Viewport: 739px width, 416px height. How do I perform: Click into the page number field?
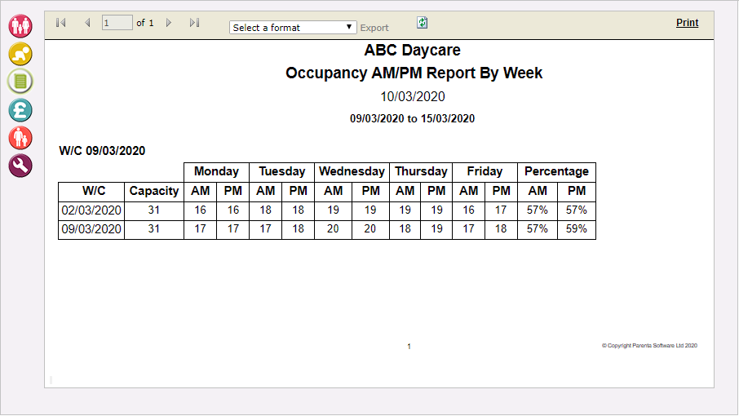pyautogui.click(x=117, y=23)
